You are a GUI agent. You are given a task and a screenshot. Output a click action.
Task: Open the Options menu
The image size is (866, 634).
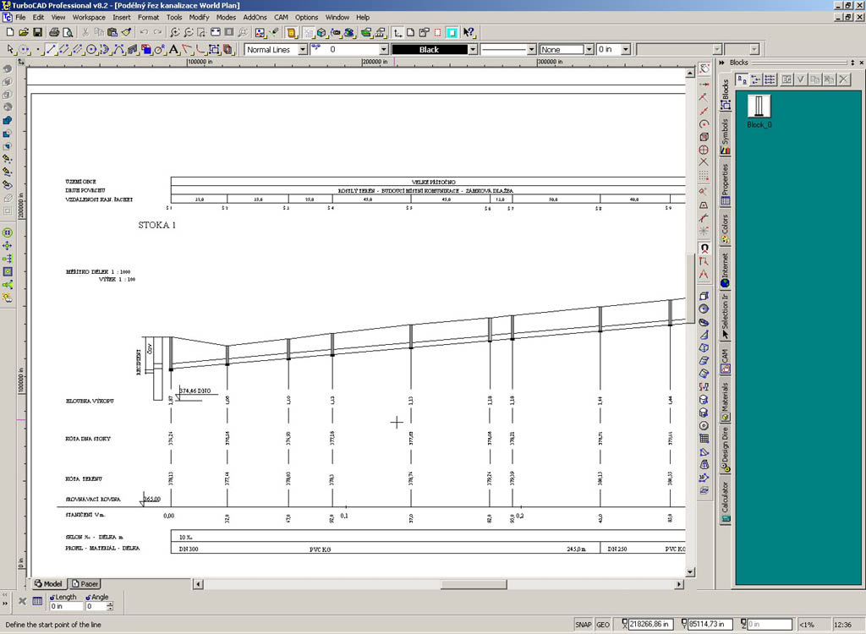pyautogui.click(x=306, y=18)
